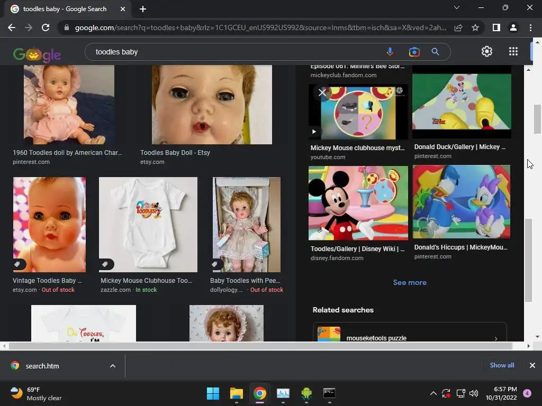Click the 'In stock' zazzle.com label
The image size is (542, 406).
click(x=146, y=290)
